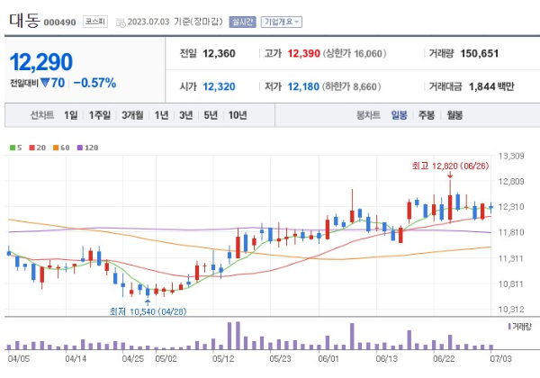Click the 05/12 date axis label
This screenshot has height=378, width=540.
pos(223,359)
